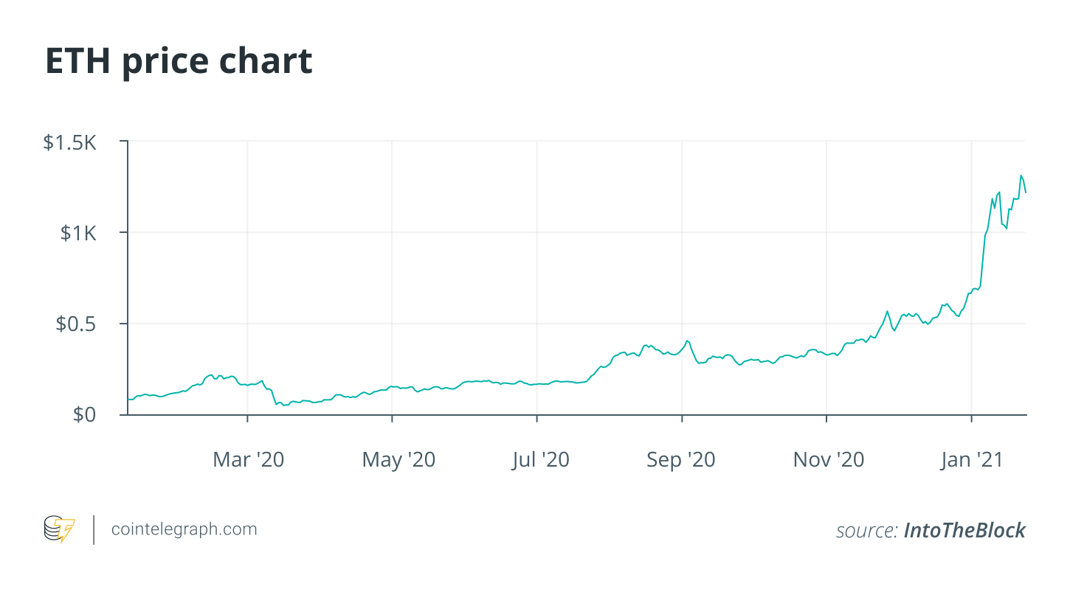Viewport: 1070px width, 589px height.
Task: Select the May '20 x-axis label
Action: pyautogui.click(x=398, y=460)
